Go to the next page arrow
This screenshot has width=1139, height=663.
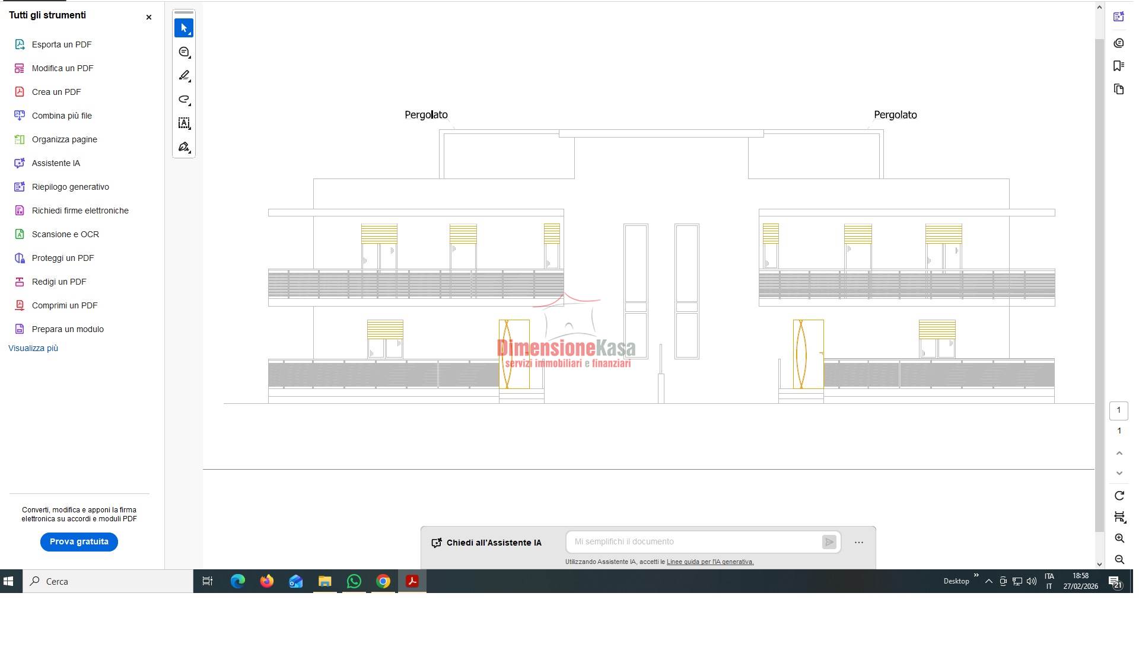[1119, 473]
